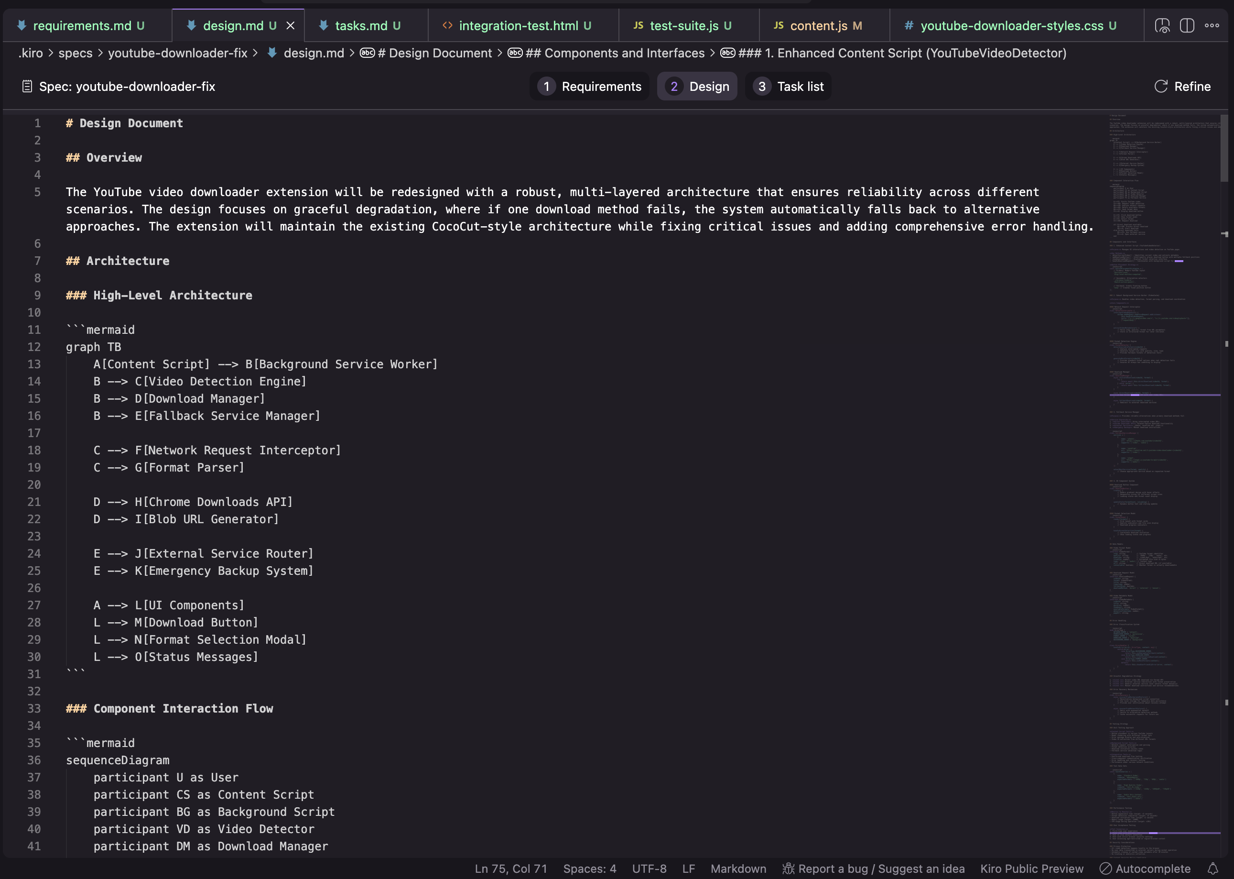This screenshot has height=879, width=1234.
Task: Select the Requirements phase pill
Action: coord(589,86)
